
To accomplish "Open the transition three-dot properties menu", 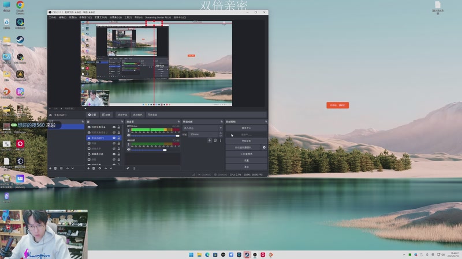I will (220, 140).
